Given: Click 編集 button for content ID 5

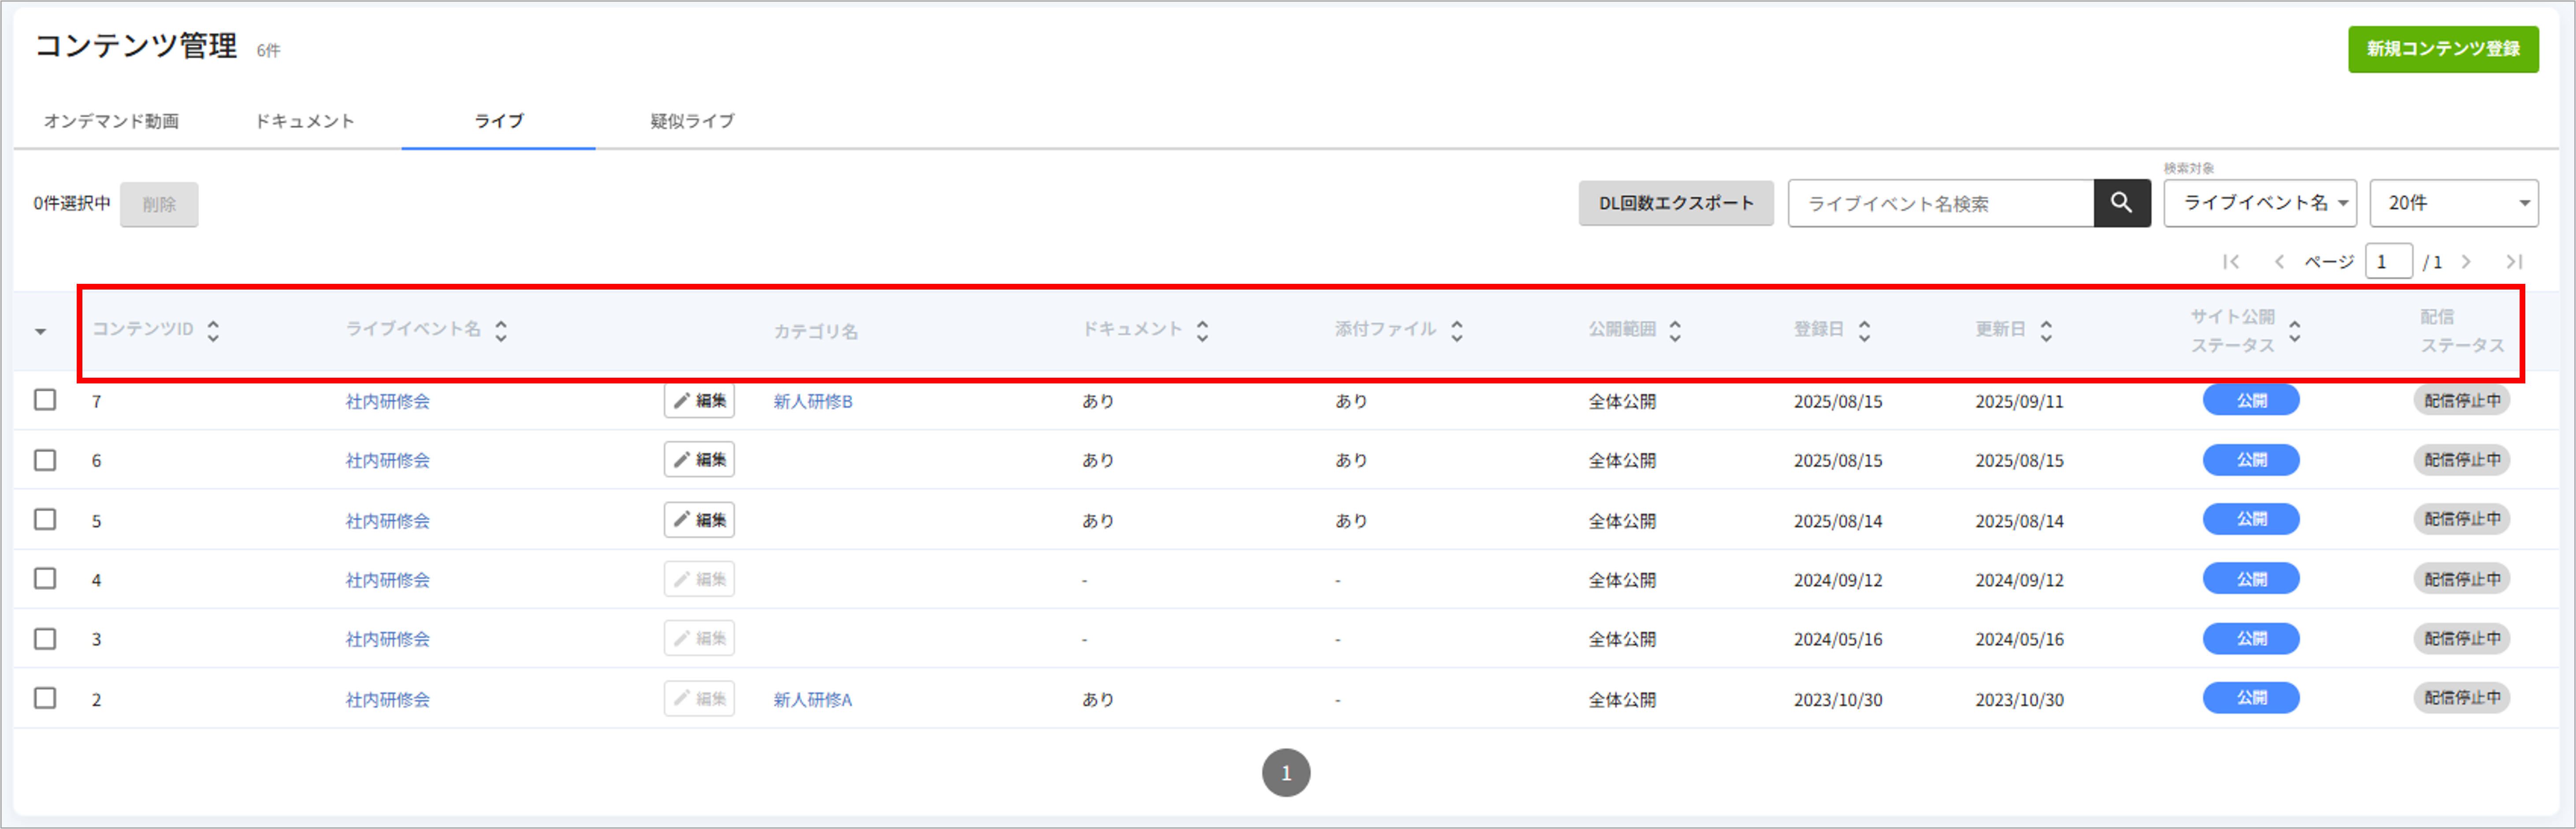Looking at the screenshot, I should (699, 520).
